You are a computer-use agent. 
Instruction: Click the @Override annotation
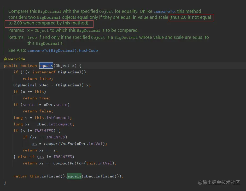14,59
